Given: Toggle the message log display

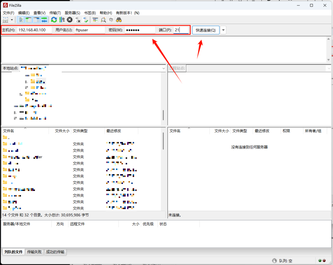Looking at the screenshot, I should 20,20.
